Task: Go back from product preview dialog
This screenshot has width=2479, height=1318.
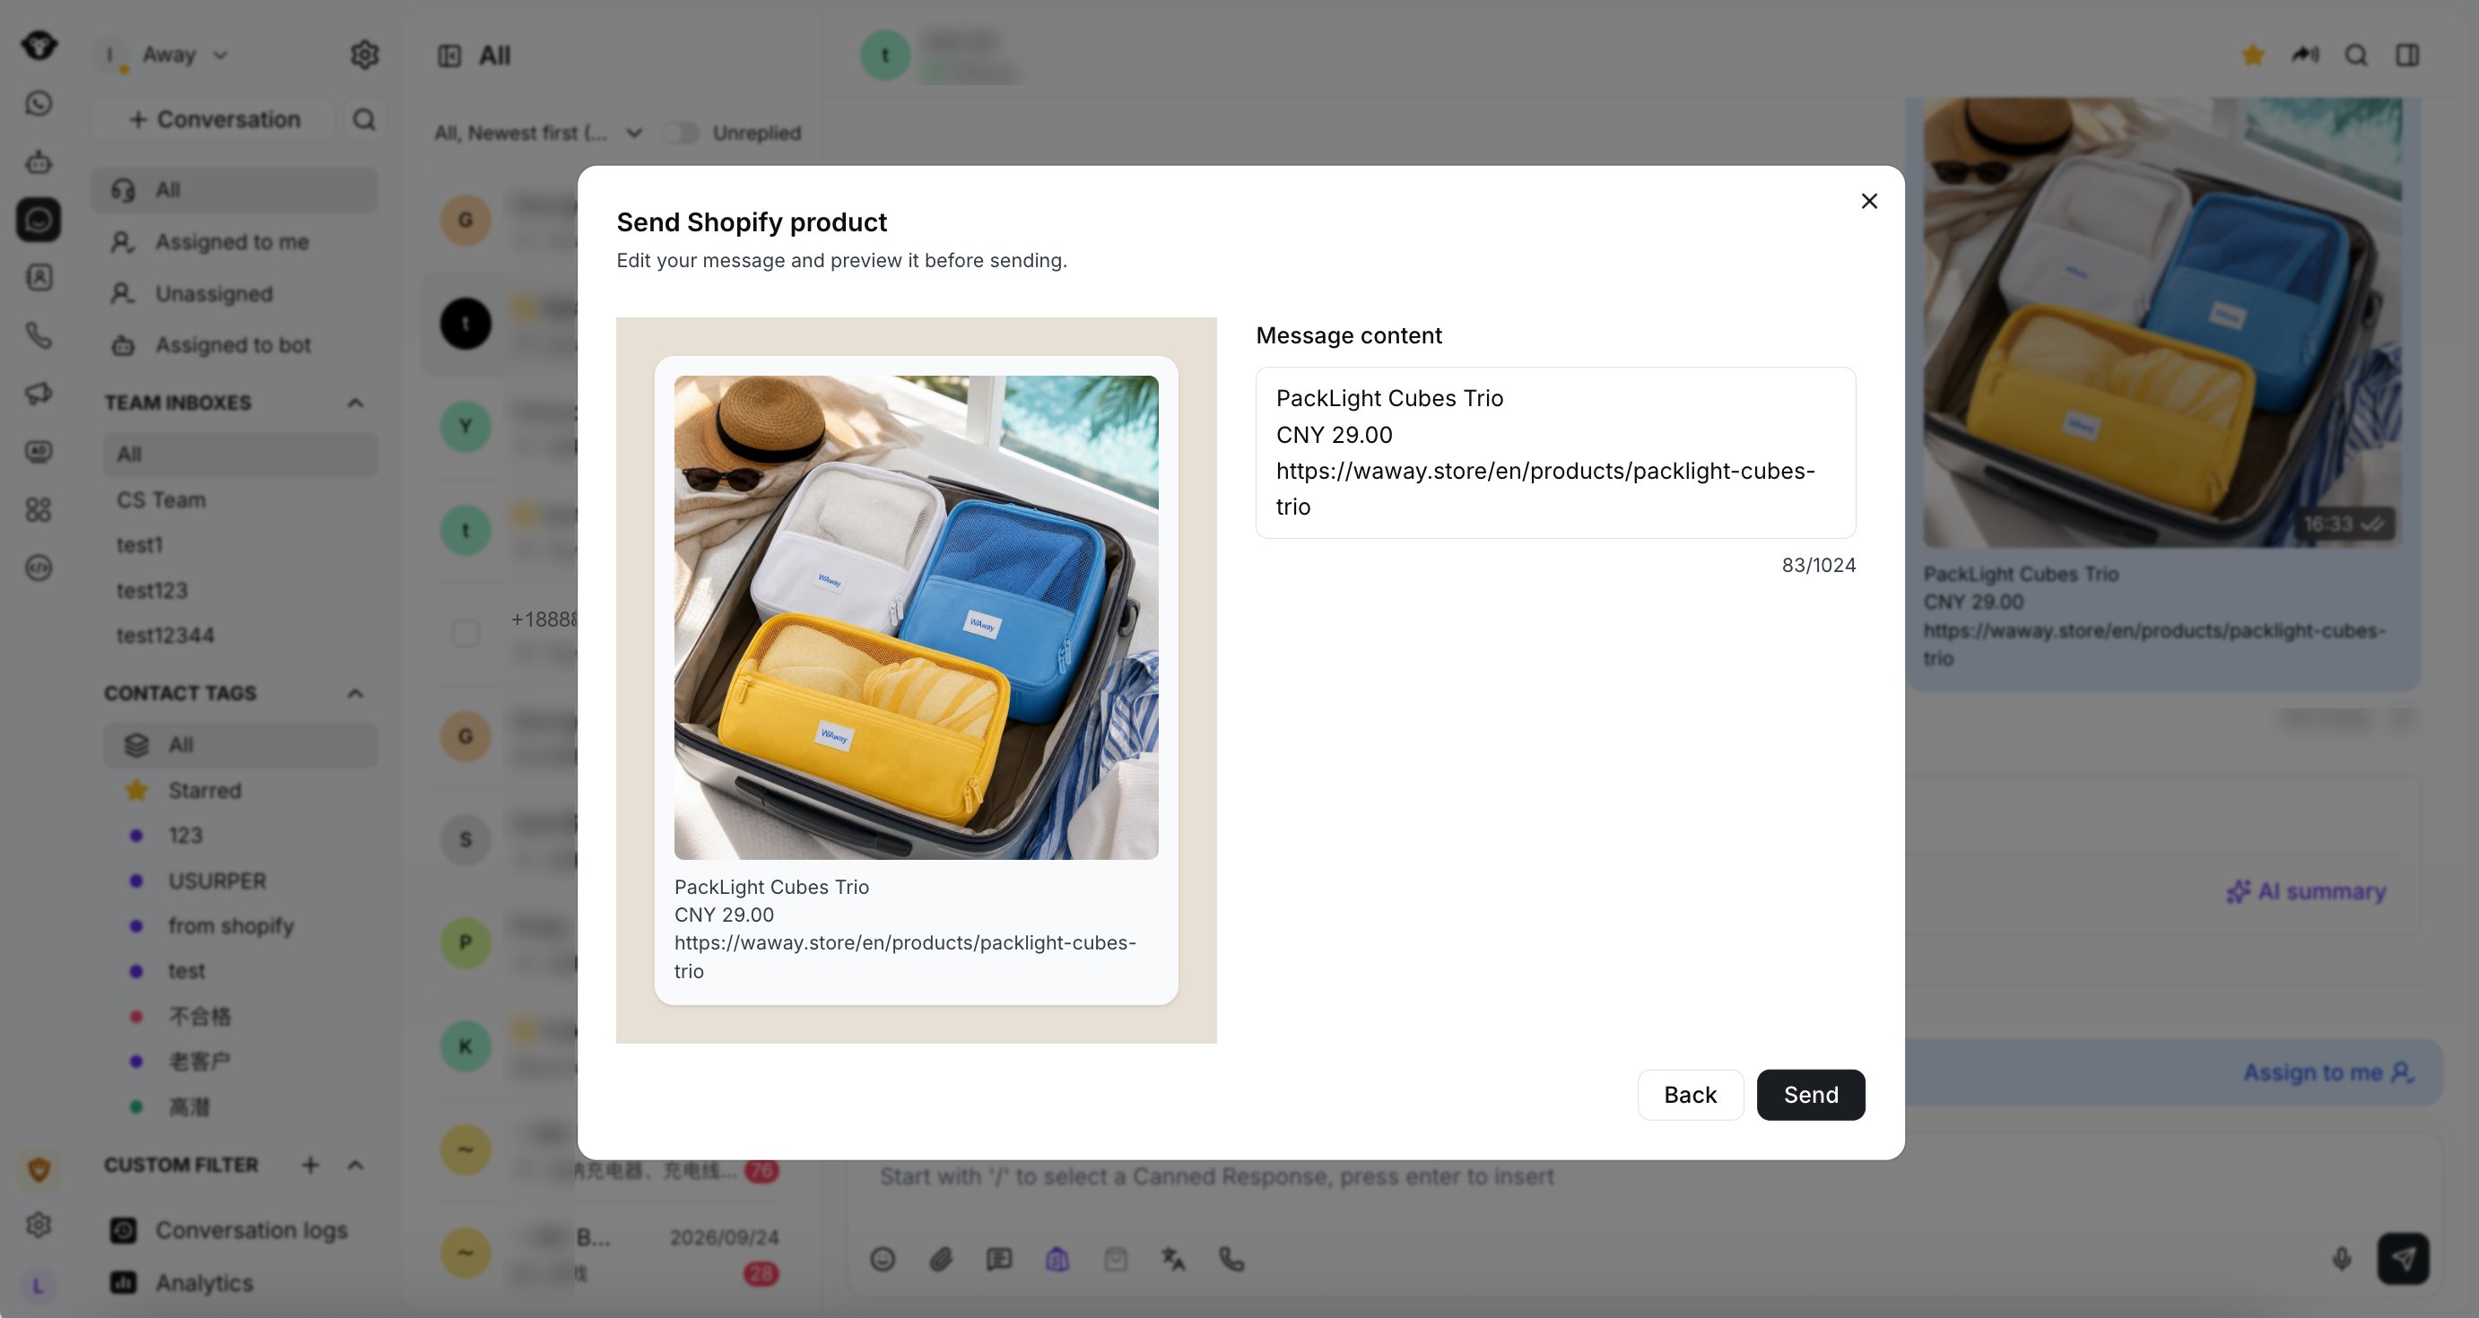Action: 1690,1095
